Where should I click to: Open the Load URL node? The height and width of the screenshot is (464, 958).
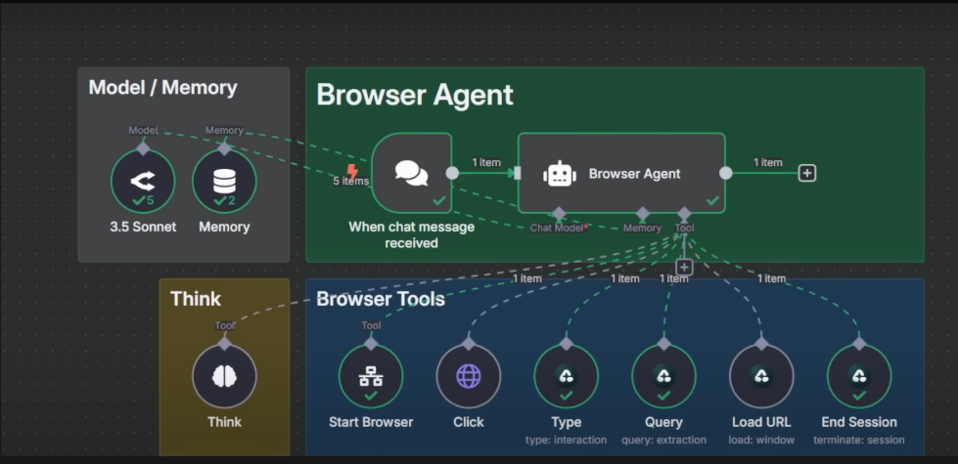tap(762, 376)
